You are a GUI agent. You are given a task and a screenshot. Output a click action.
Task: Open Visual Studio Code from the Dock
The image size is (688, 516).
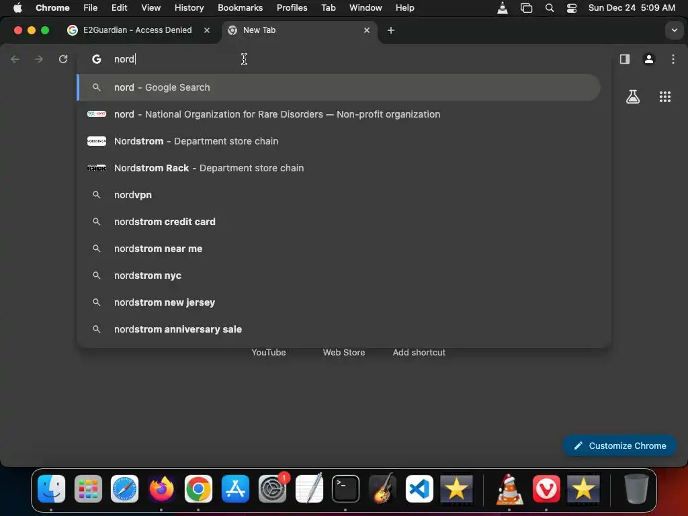(419, 489)
